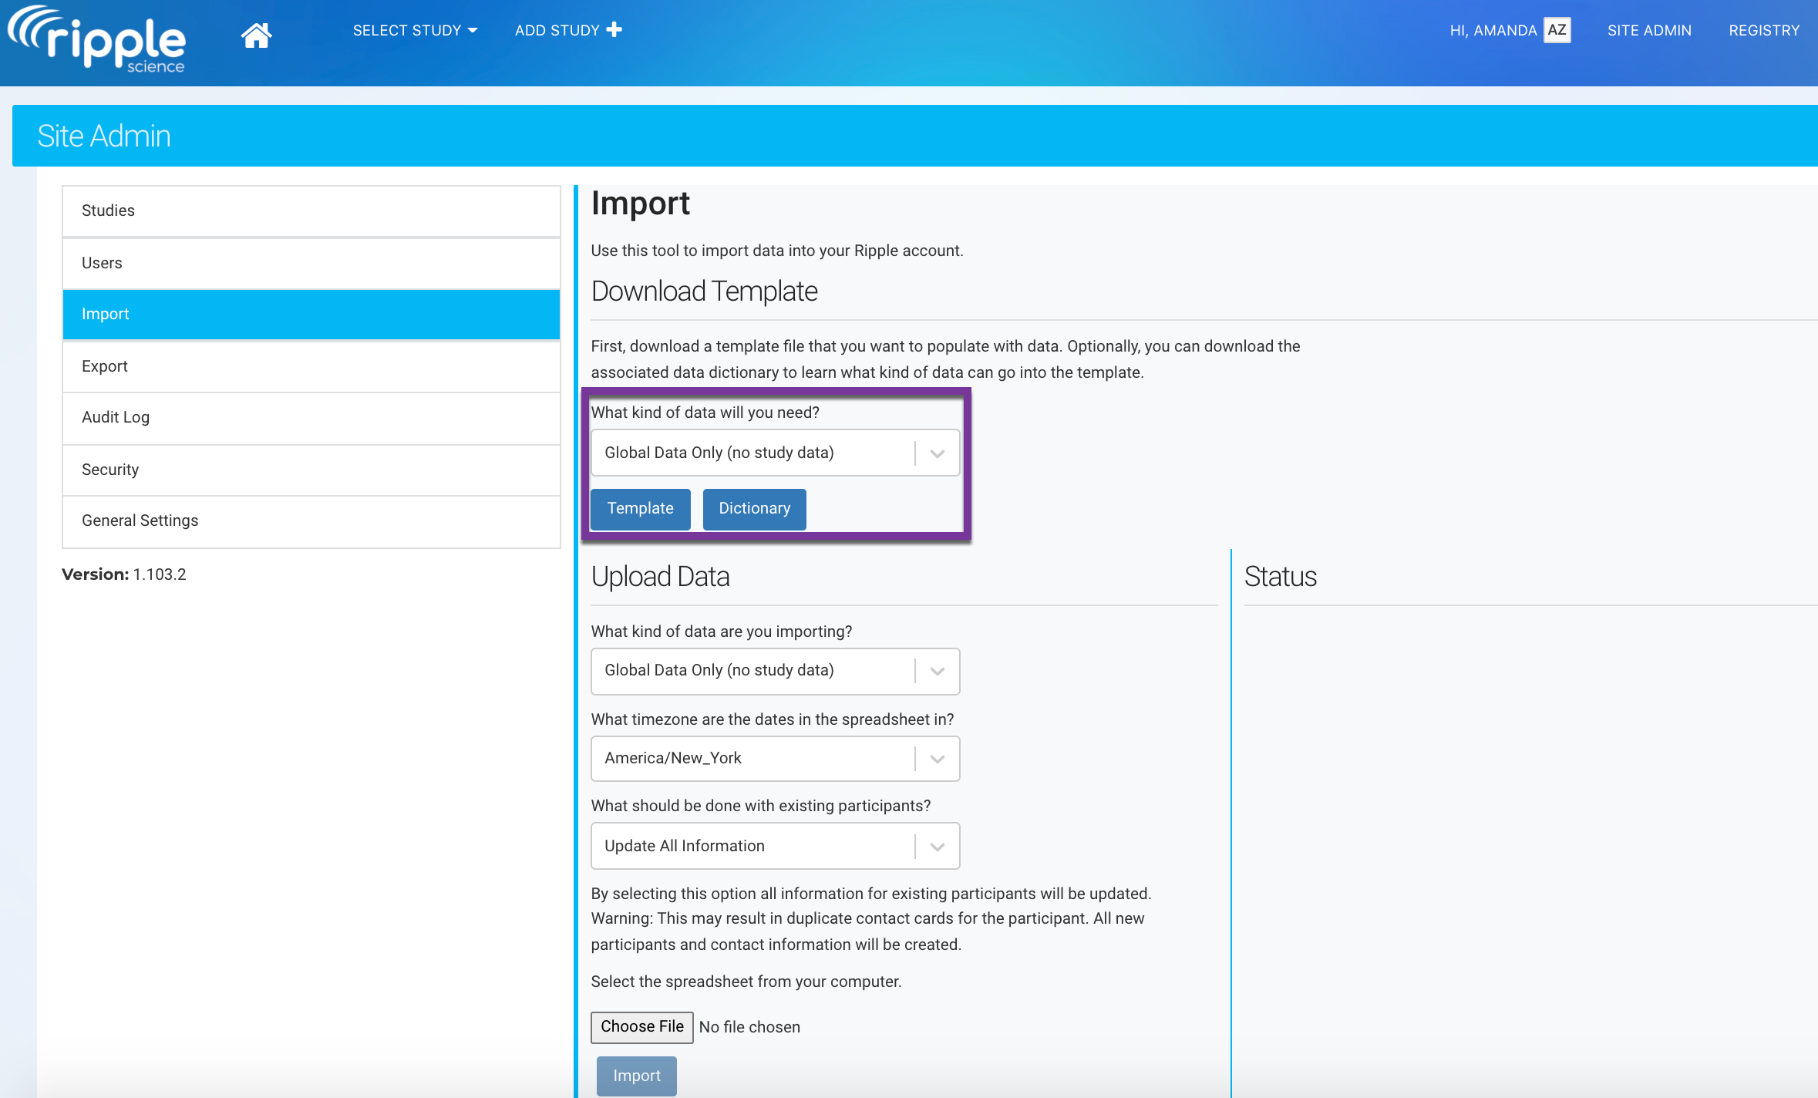Click the Site Admin header link

[x=1649, y=30]
